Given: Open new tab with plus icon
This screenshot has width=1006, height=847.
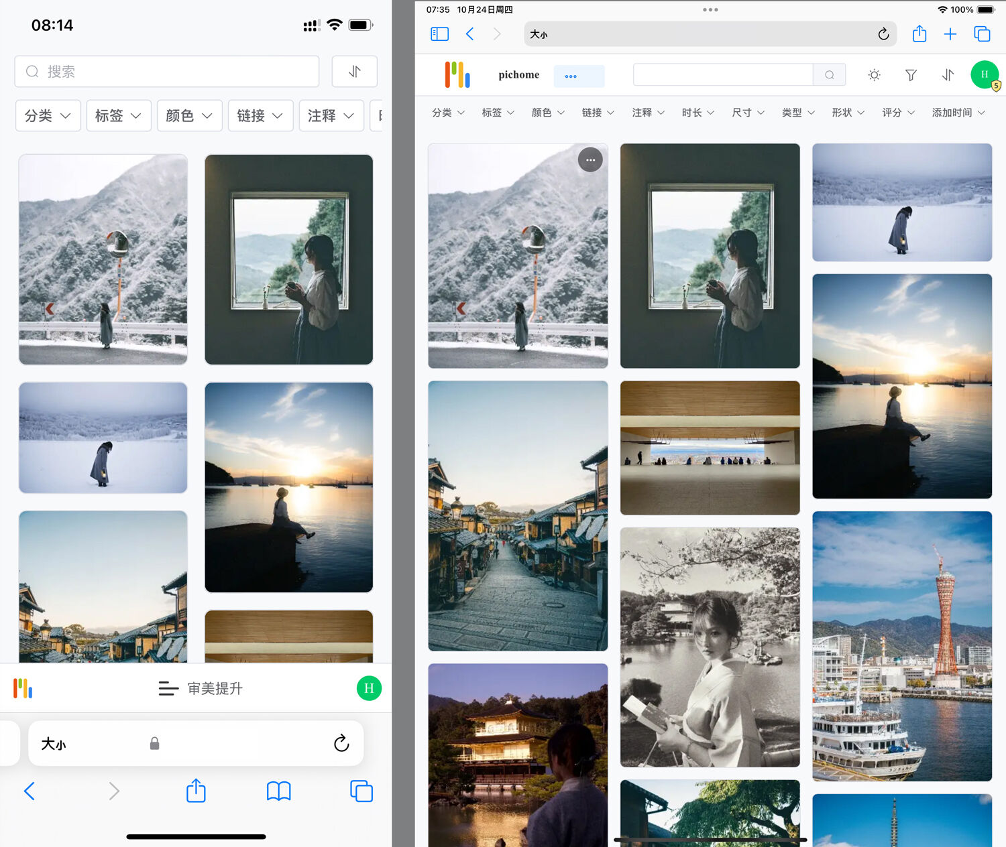Looking at the screenshot, I should 950,34.
